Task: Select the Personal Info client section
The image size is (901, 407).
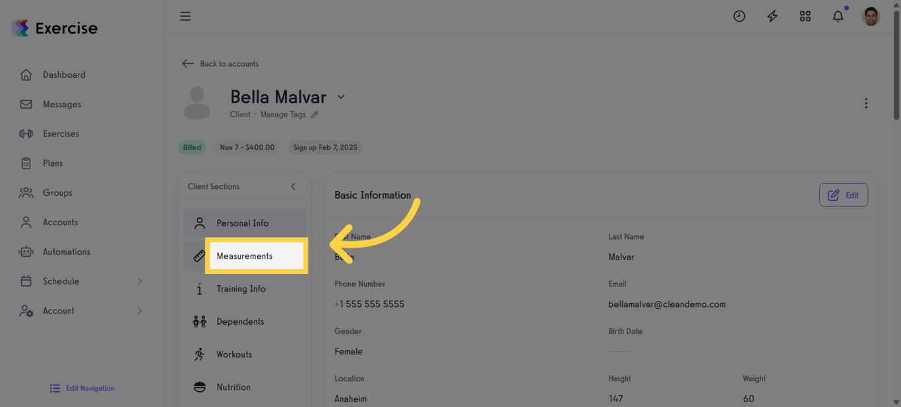Action: 245,223
